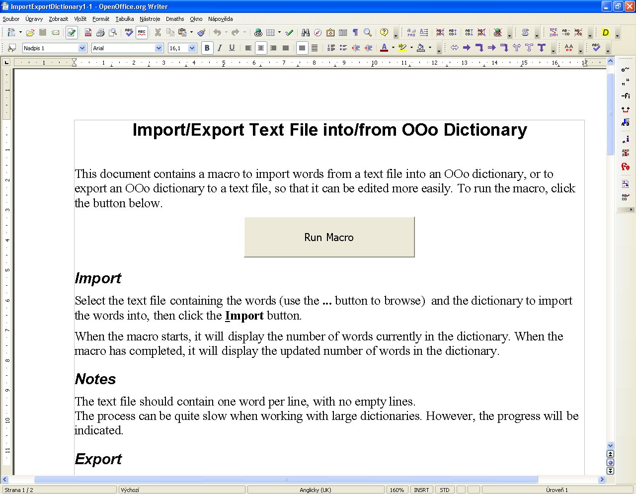The width and height of the screenshot is (636, 494).
Task: Expand the Highlighting color dropdown arrow
Action: pyautogui.click(x=411, y=48)
